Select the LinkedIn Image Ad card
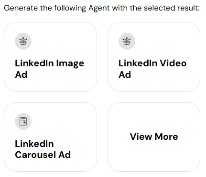 pyautogui.click(x=50, y=57)
